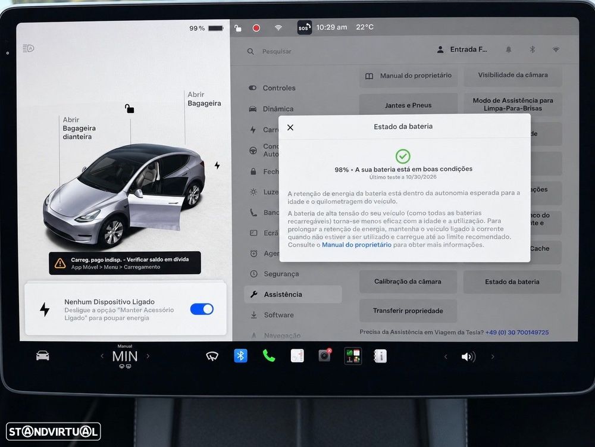Tap the speaker volume icon
Image resolution: width=595 pixels, height=447 pixels.
468,357
